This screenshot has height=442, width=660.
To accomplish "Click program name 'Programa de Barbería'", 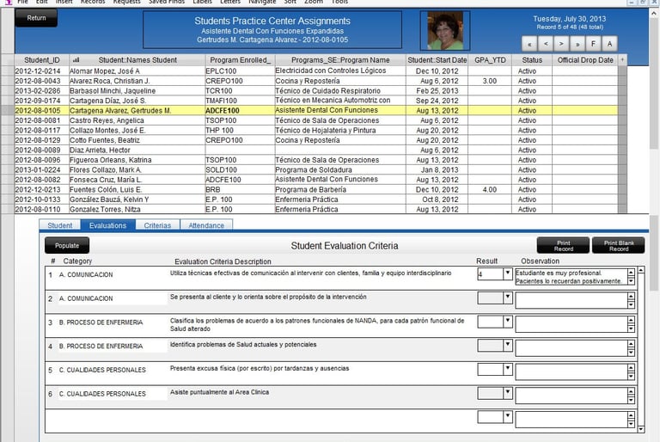I will (310, 189).
